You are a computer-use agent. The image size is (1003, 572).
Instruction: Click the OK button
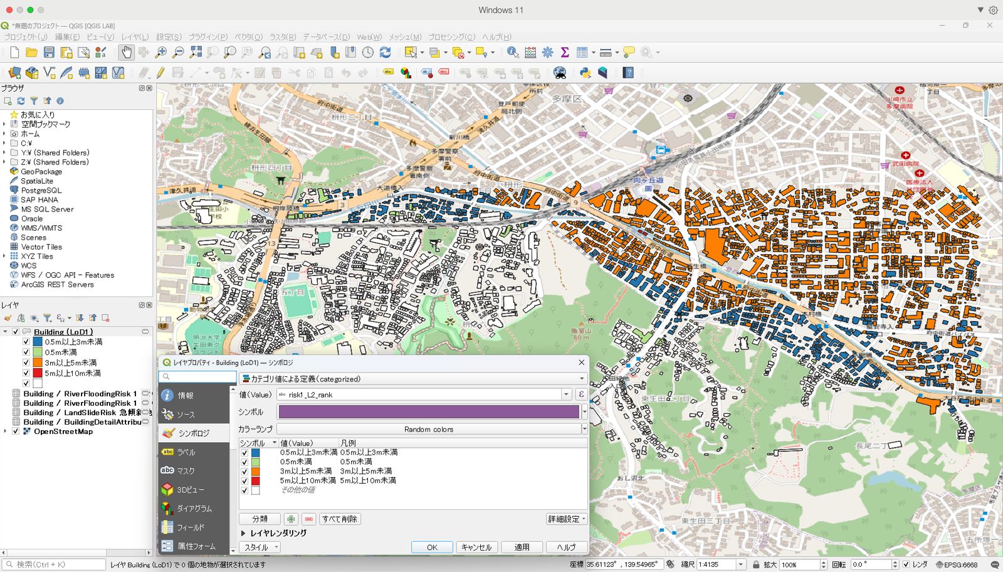pyautogui.click(x=432, y=547)
